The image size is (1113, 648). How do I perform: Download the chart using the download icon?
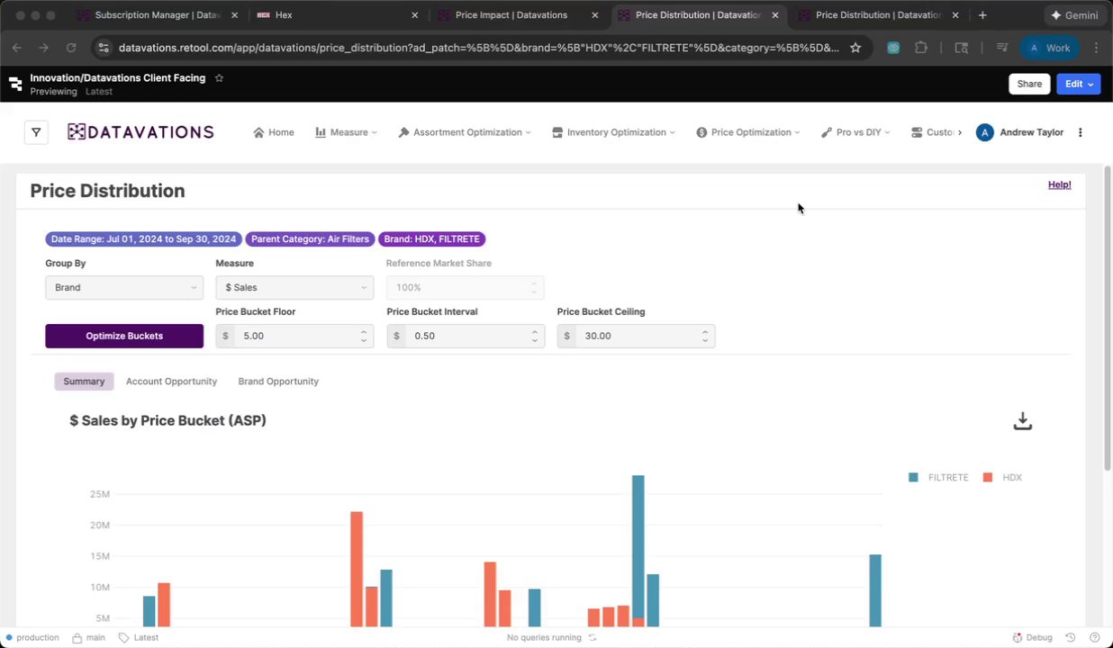tap(1022, 421)
